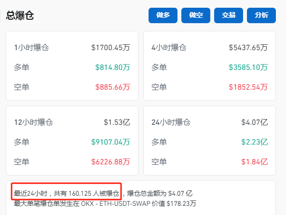This screenshot has width=286, height=215.
Task: Click 多单 label in 1小时爆仓 card
Action: coord(22,67)
